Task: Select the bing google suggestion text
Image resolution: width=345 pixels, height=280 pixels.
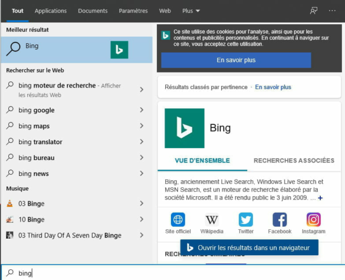Action: [x=37, y=110]
